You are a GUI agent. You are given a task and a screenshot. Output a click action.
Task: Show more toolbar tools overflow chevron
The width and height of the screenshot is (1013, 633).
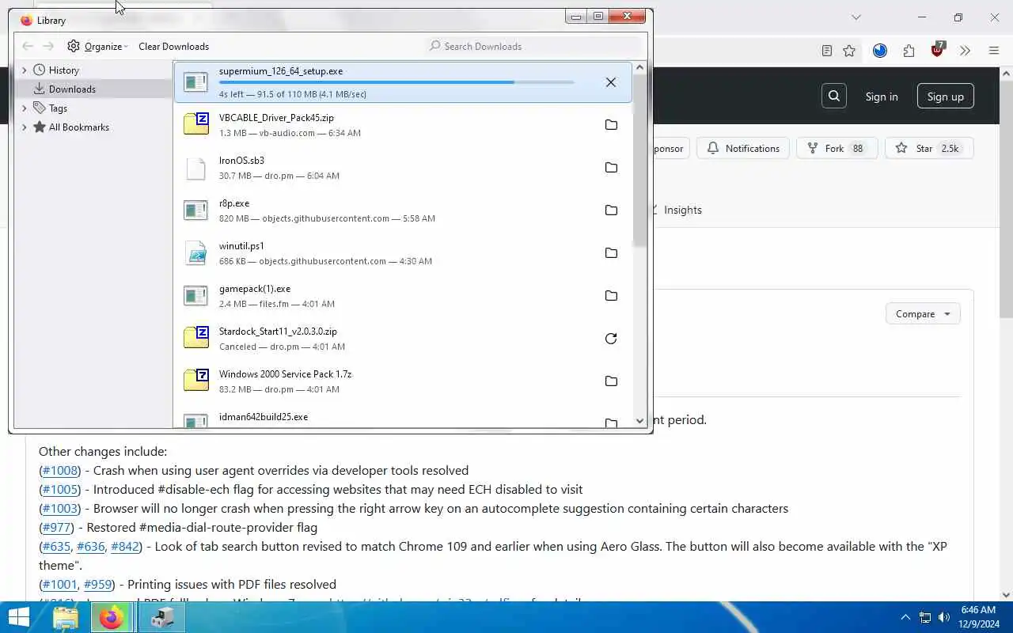click(965, 51)
